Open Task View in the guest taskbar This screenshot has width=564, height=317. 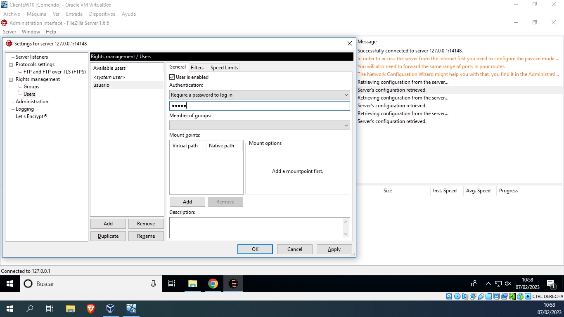point(172,284)
